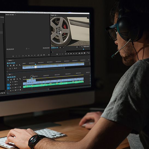
Task: Open the Full playback resolution dropdown
Action: pos(78,47)
